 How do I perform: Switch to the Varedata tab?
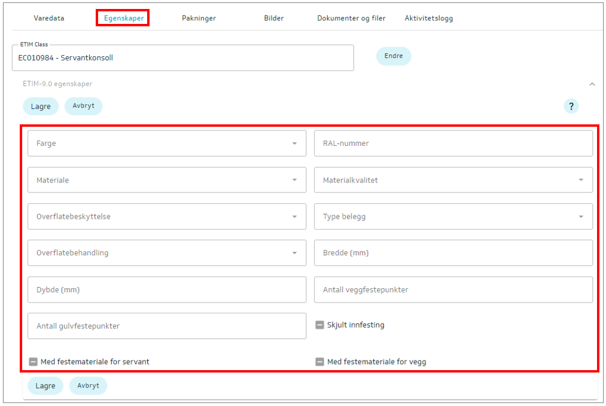tap(49, 18)
